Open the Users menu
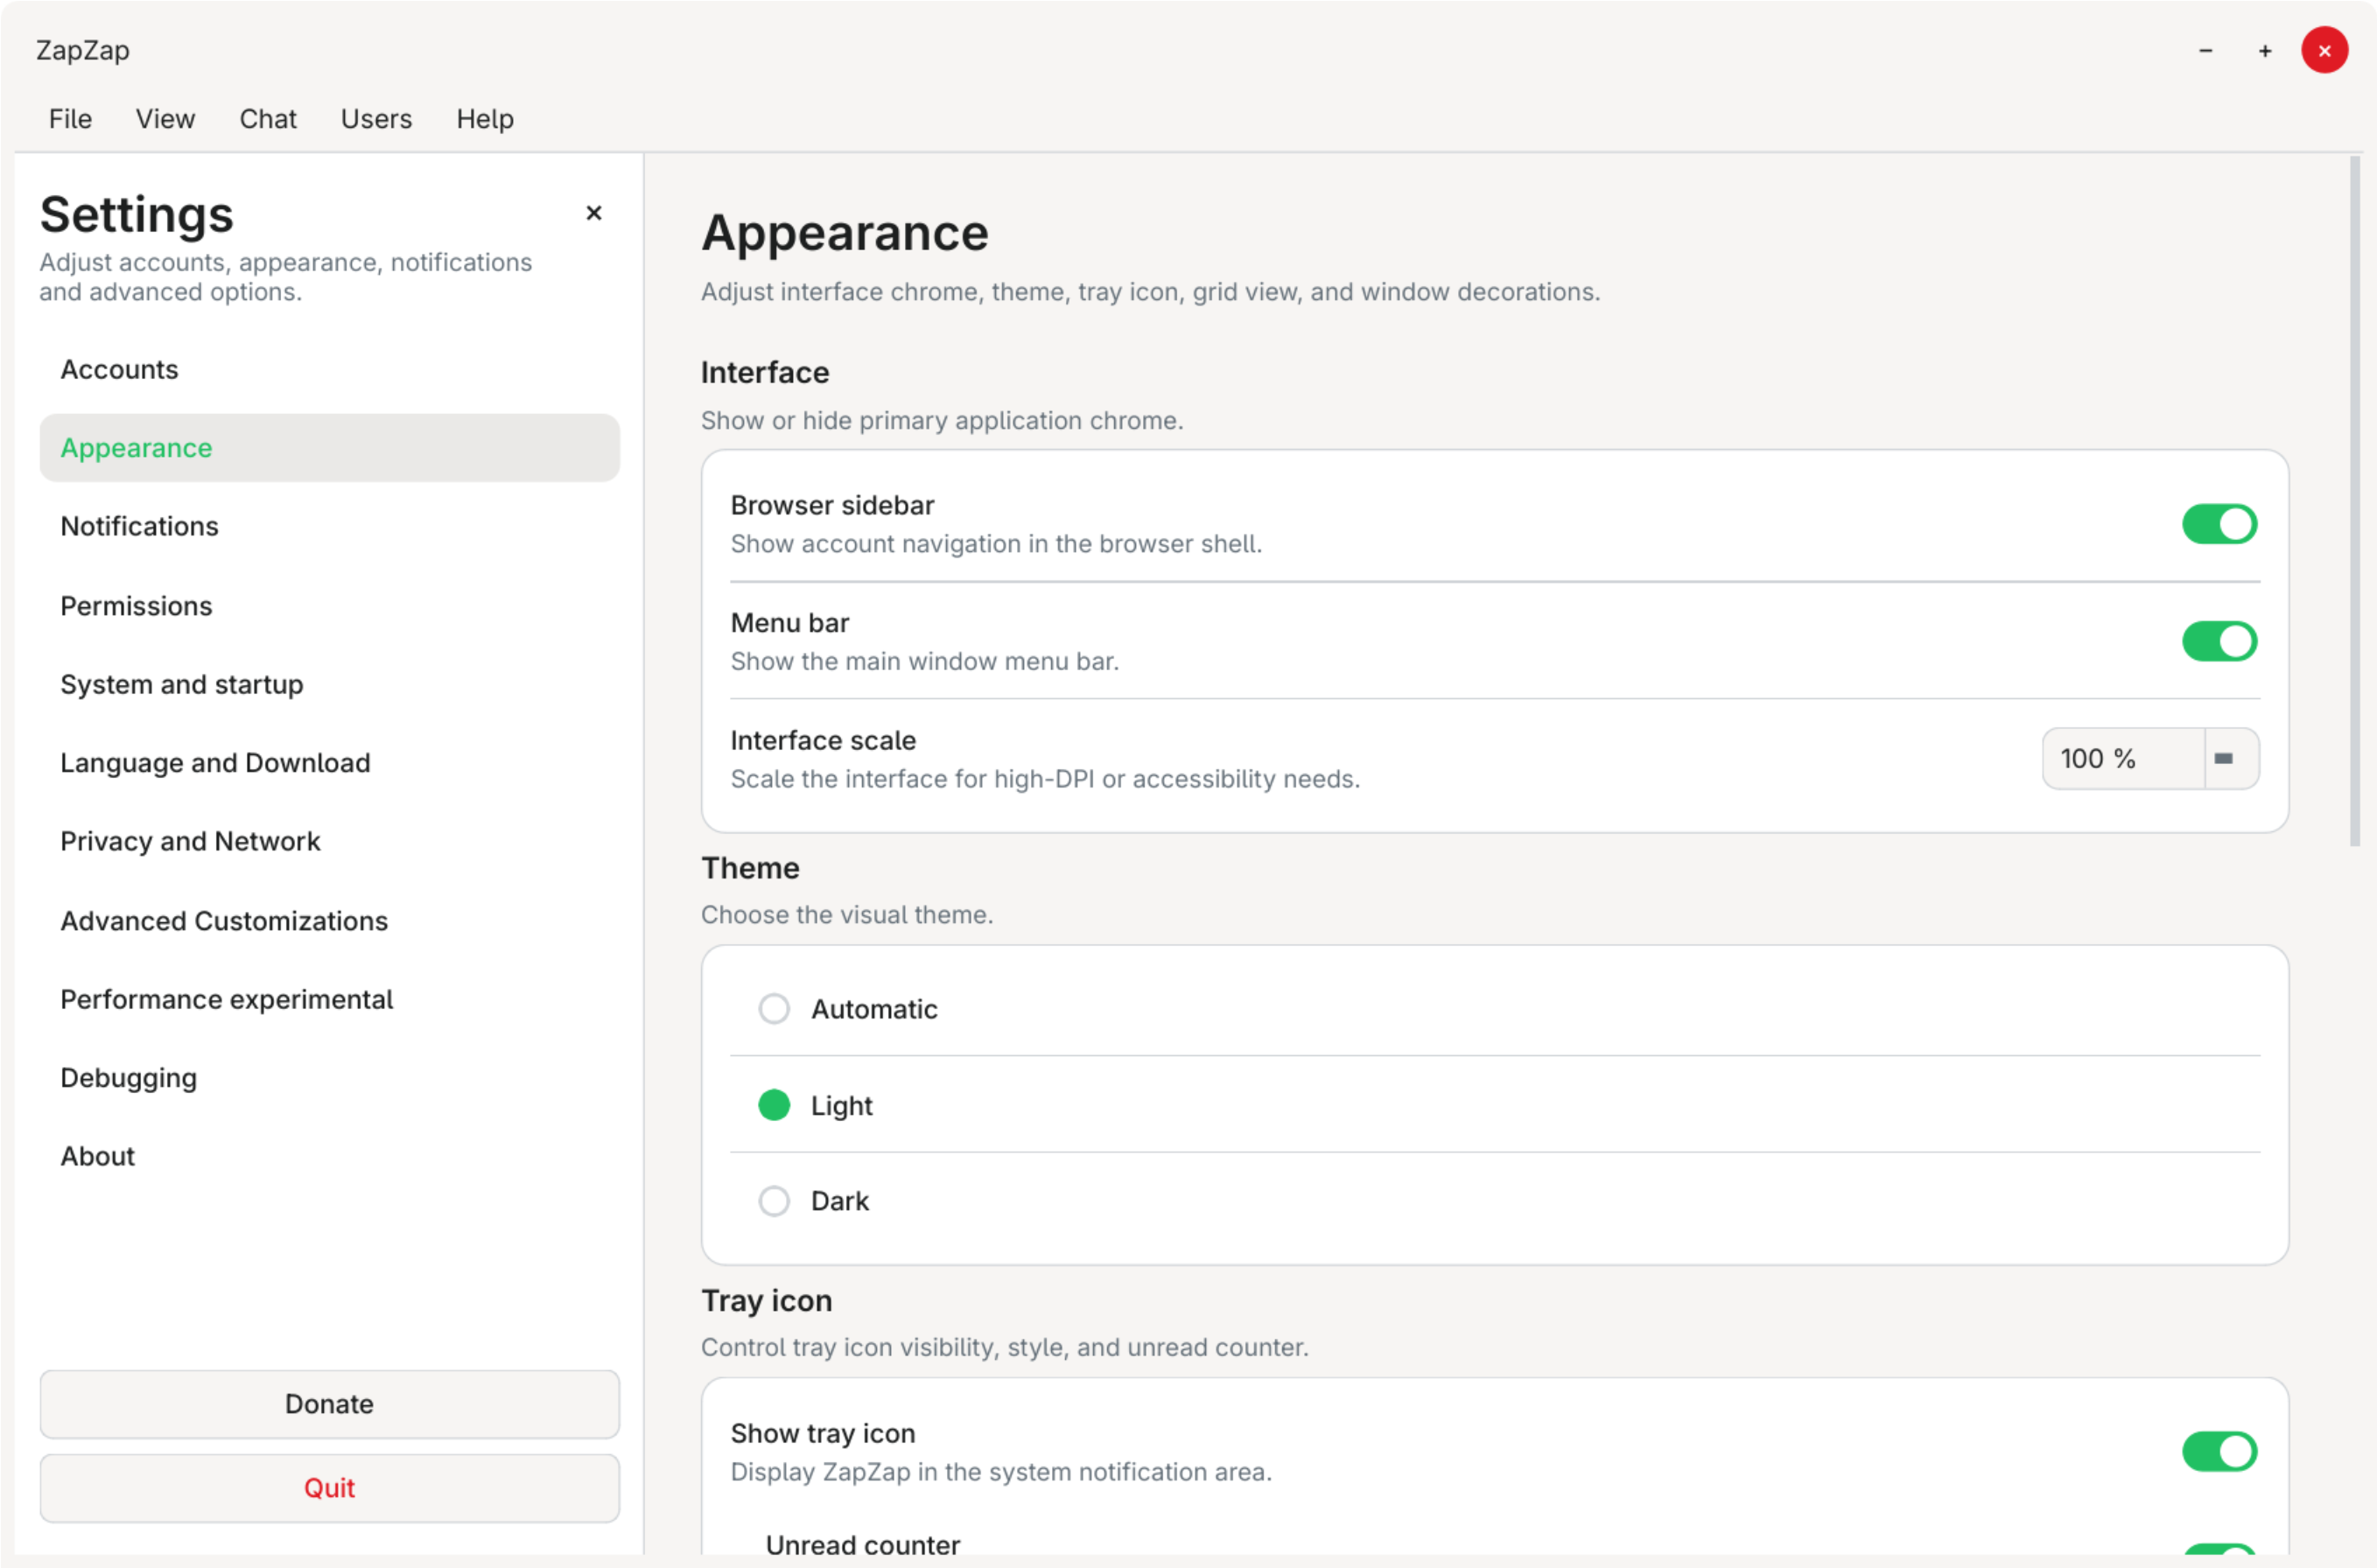 376,119
